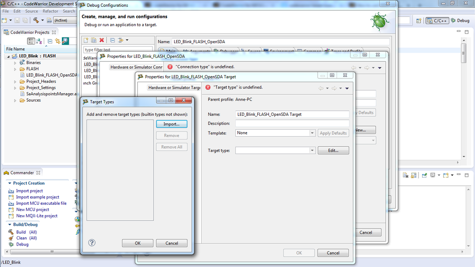
Task: Open the Target type dropdown
Action: click(312, 151)
